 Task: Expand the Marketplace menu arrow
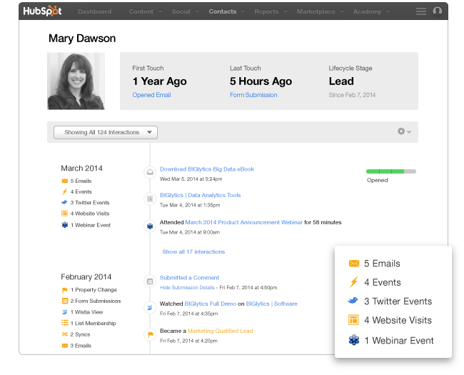[x=342, y=11]
